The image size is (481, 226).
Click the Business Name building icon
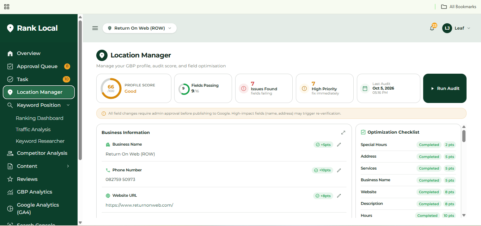pos(108,145)
